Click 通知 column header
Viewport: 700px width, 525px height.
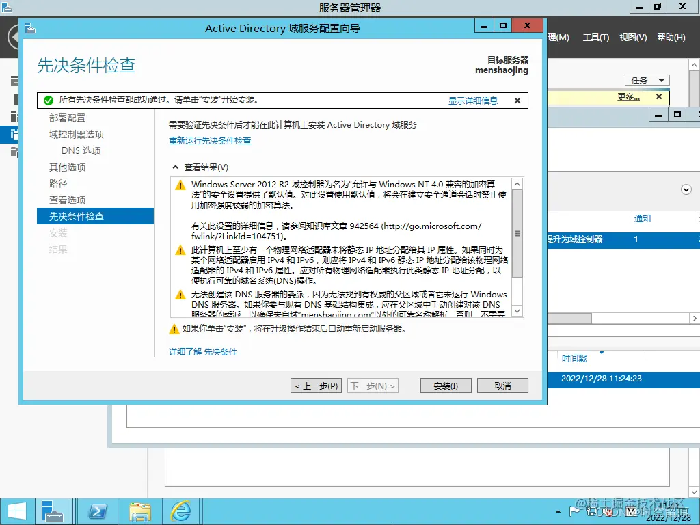[643, 218]
